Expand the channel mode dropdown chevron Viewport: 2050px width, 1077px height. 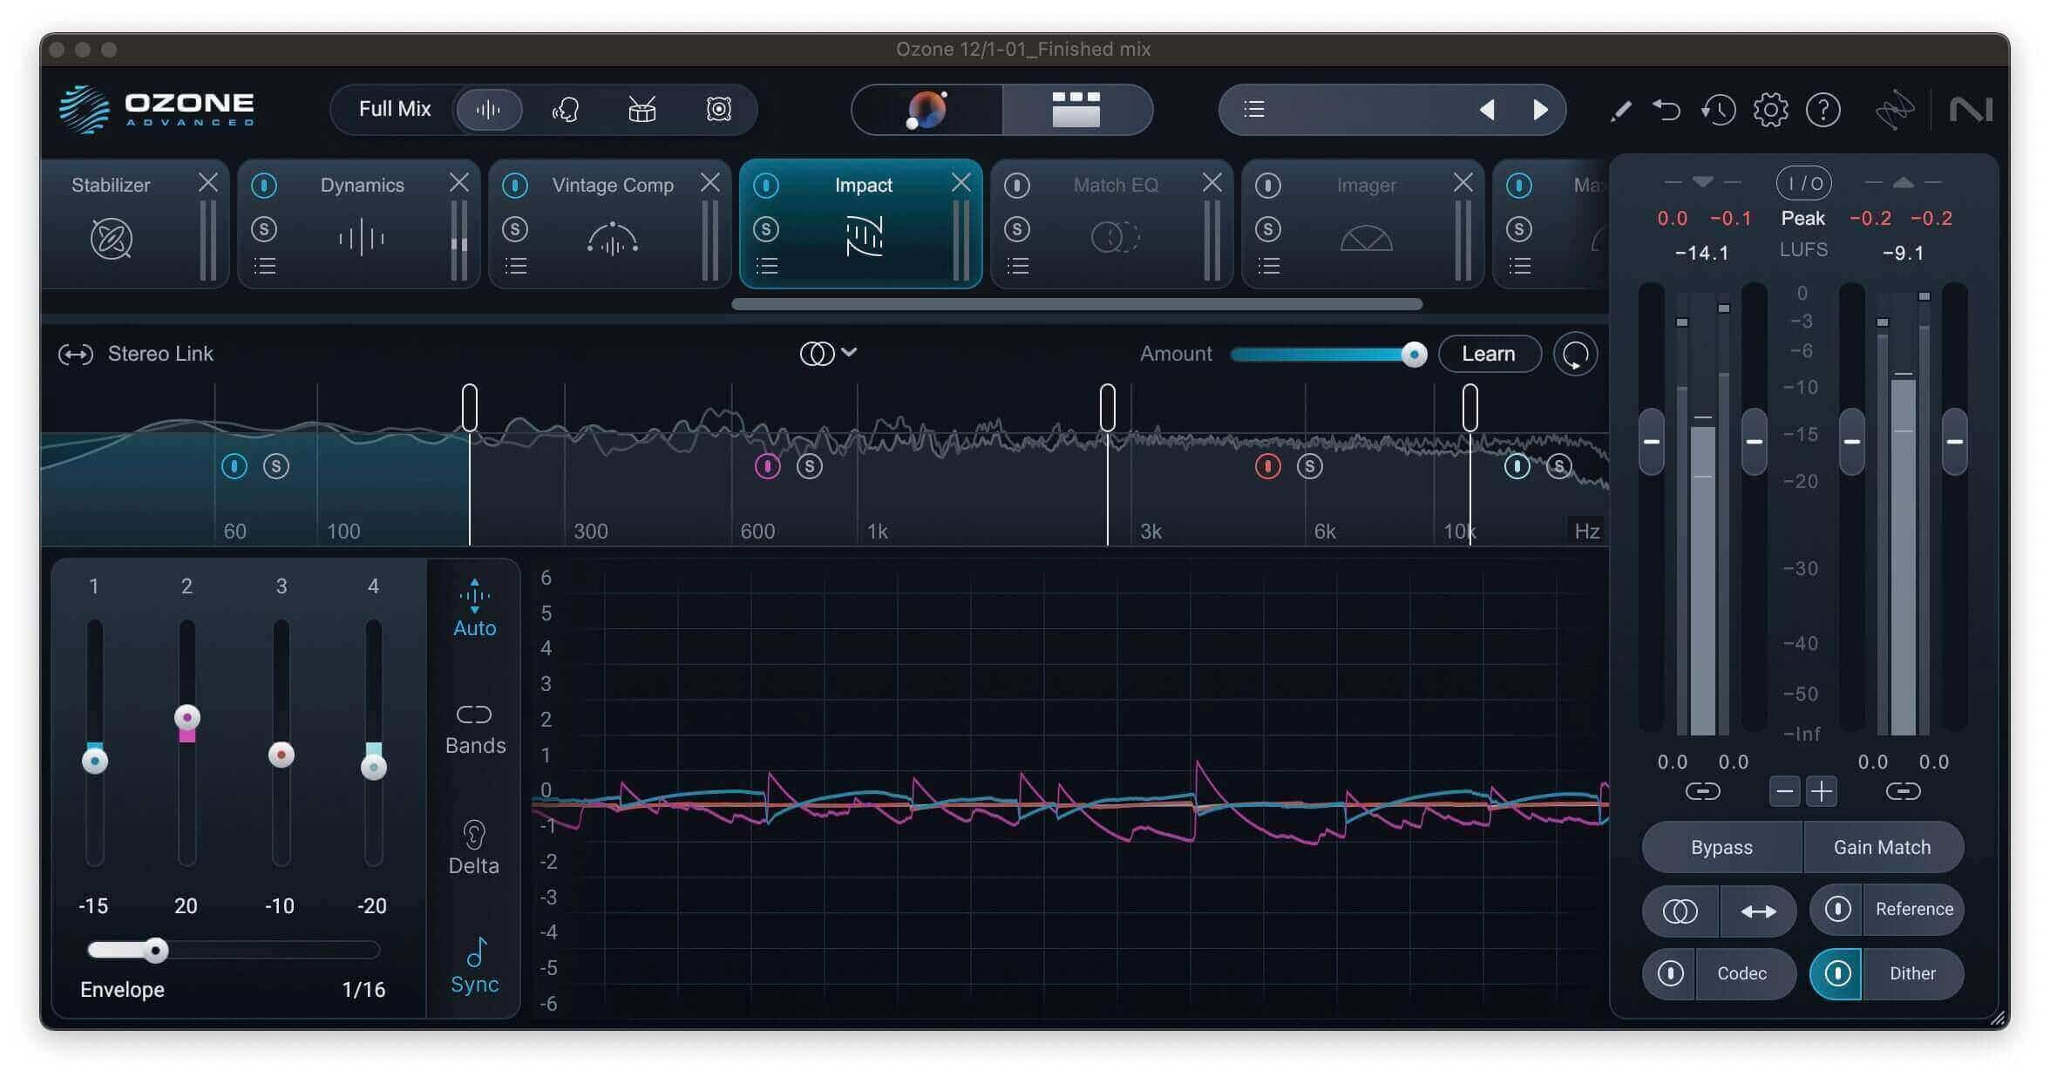[x=849, y=352]
